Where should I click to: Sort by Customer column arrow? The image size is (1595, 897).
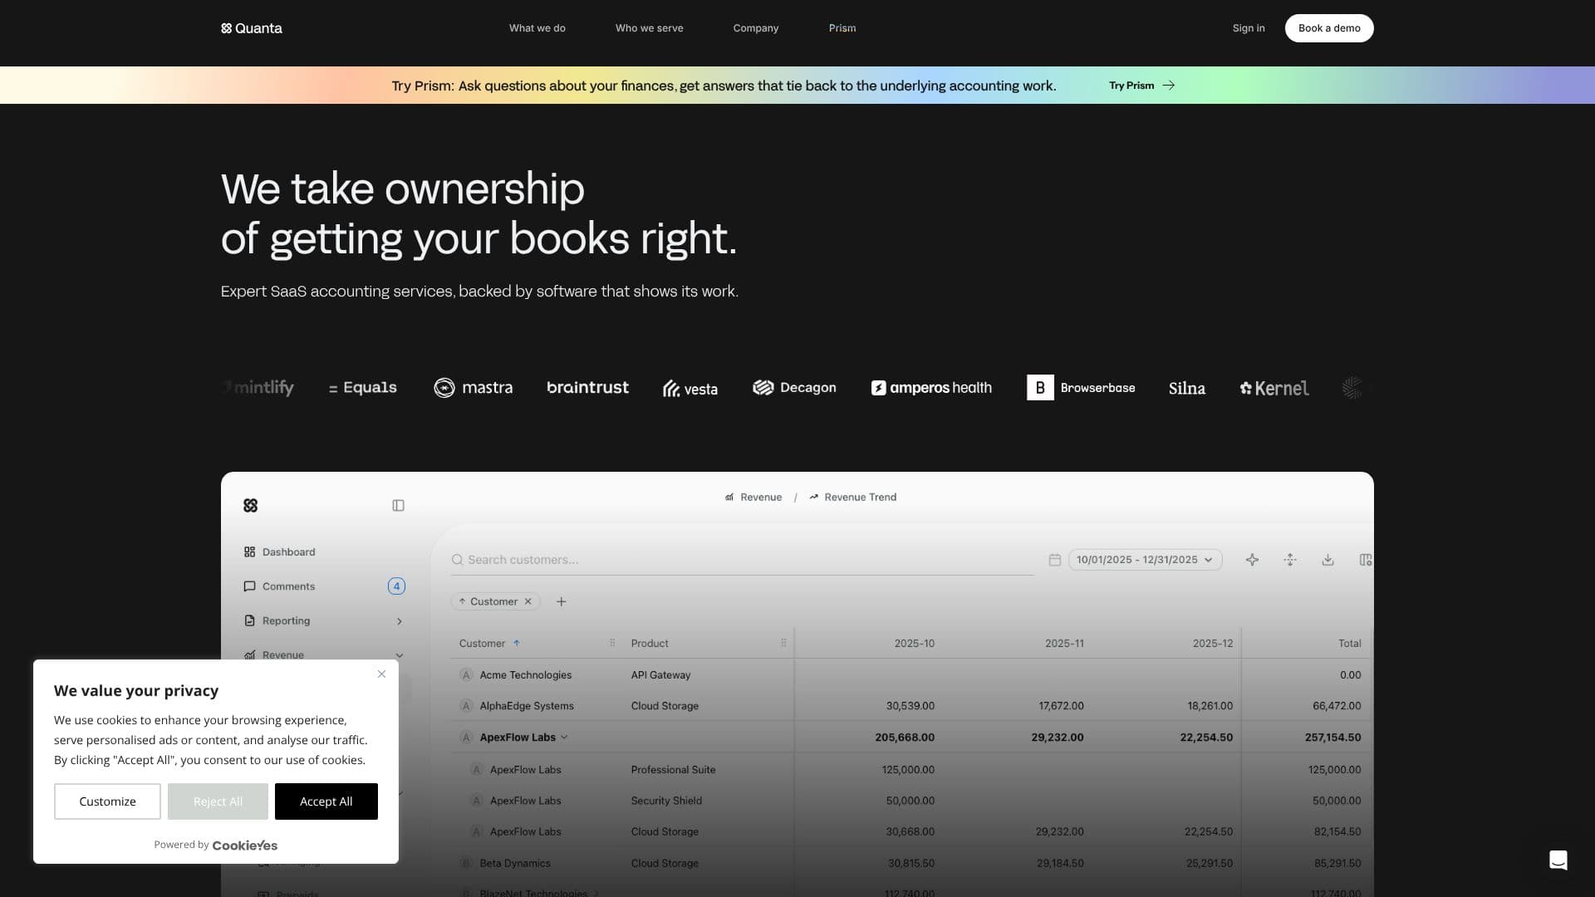[516, 643]
